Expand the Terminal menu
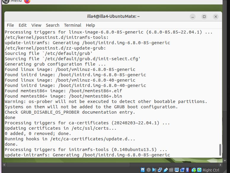230x173 pixels. 73,25
